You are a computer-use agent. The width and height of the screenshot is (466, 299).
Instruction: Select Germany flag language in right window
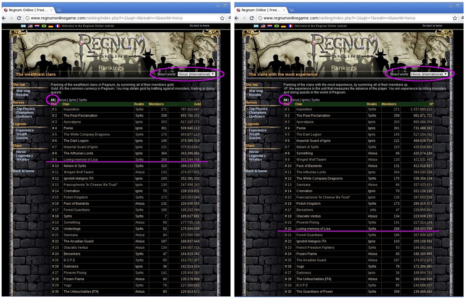click(283, 26)
